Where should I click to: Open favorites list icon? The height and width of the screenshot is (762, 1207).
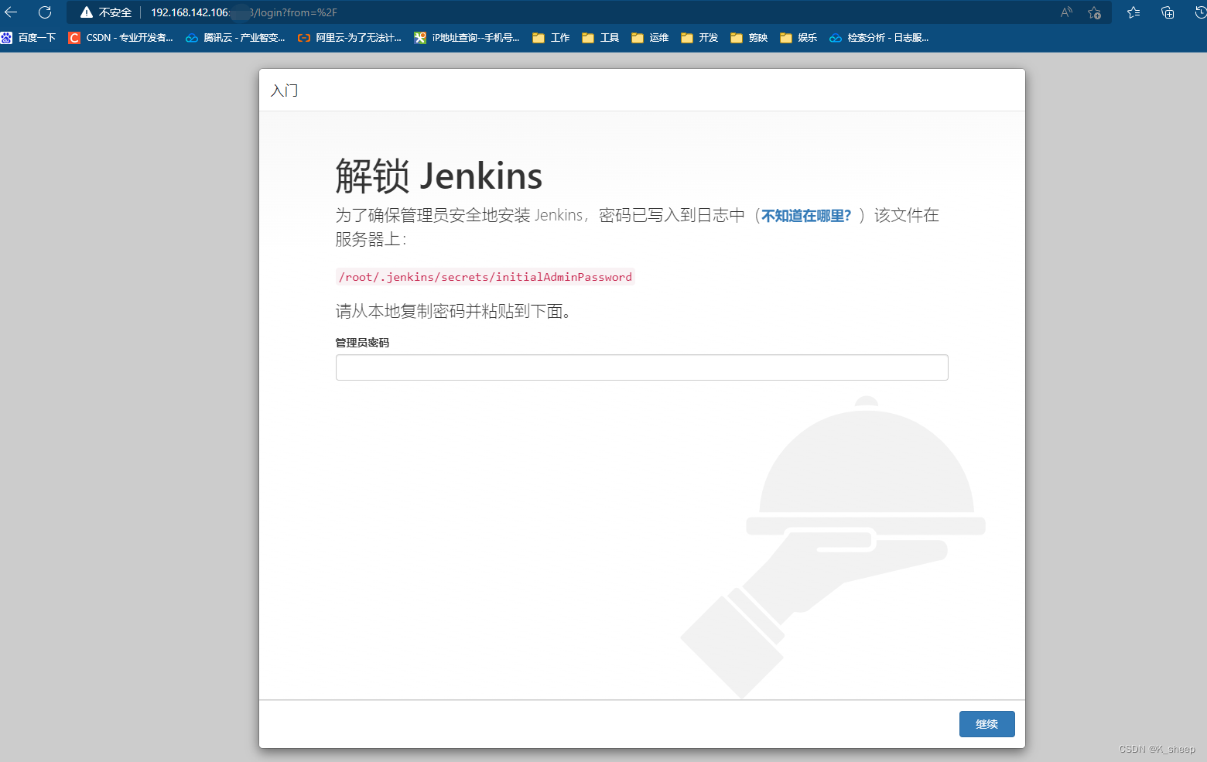[x=1133, y=12]
